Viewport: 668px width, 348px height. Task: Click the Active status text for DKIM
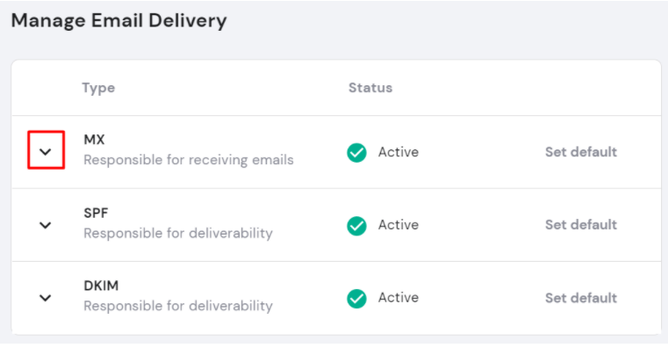tap(399, 297)
